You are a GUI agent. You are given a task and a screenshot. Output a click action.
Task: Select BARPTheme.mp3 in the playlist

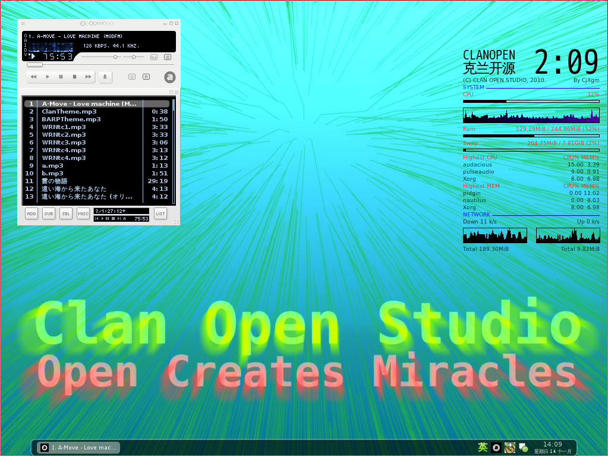[96, 119]
